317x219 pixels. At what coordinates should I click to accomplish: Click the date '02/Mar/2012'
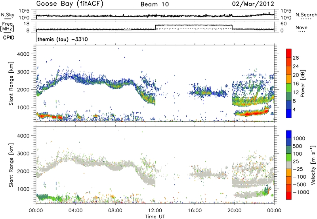(253, 4)
